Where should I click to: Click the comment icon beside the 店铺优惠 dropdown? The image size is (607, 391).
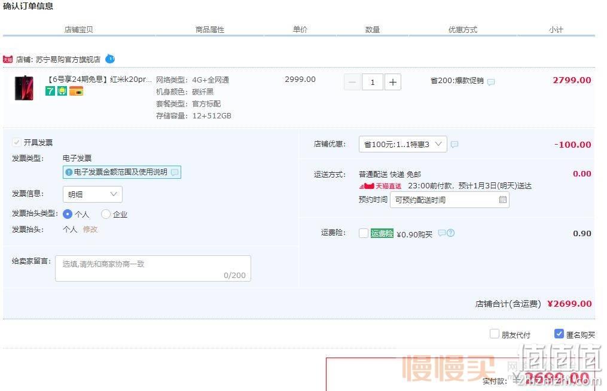click(x=455, y=145)
